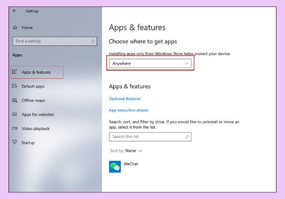The image size is (285, 199).
Task: Open the Sort by Name dropdown
Action: pyautogui.click(x=126, y=151)
